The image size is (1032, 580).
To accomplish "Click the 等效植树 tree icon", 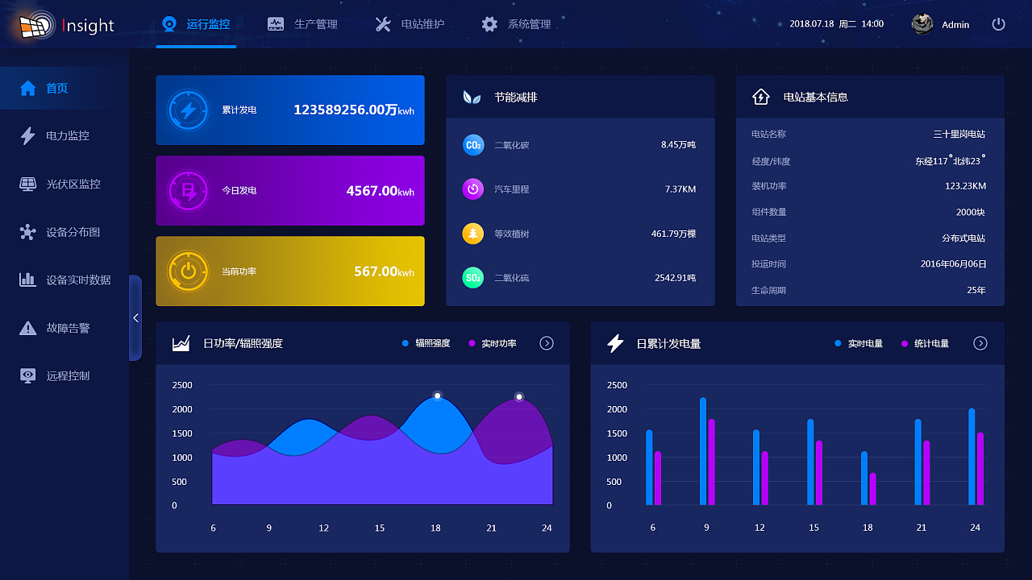I will pos(473,234).
